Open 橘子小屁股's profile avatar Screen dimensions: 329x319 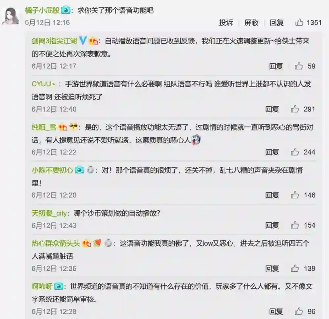coord(11,16)
